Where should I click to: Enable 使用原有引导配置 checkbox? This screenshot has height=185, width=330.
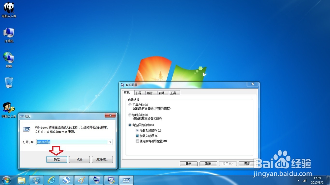137,141
